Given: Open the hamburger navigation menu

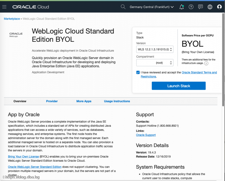Looking at the screenshot, I should click(x=4, y=7).
